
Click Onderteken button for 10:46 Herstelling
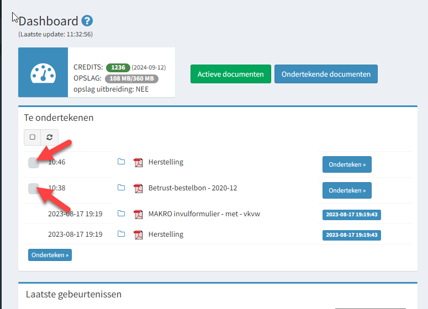347,164
